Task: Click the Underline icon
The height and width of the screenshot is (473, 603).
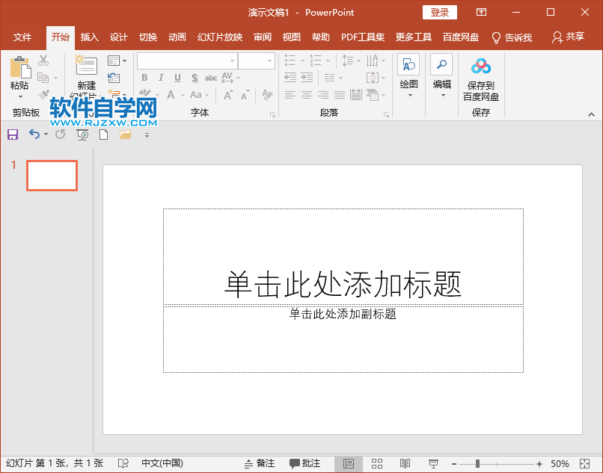Action: [x=177, y=77]
